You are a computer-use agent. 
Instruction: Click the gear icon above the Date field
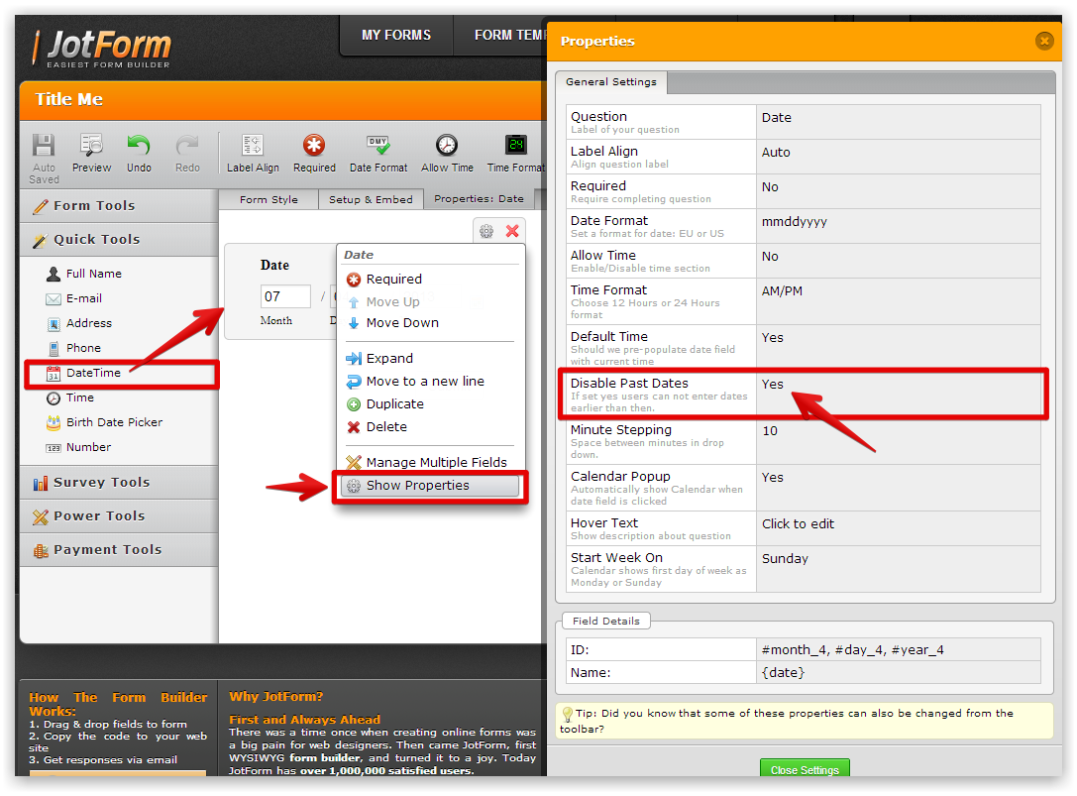(x=486, y=231)
